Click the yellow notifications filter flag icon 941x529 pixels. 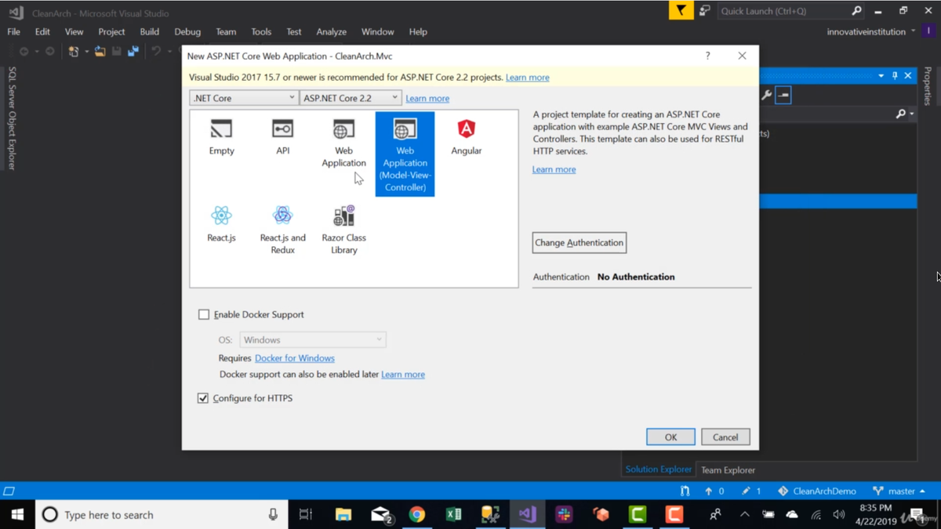click(681, 10)
